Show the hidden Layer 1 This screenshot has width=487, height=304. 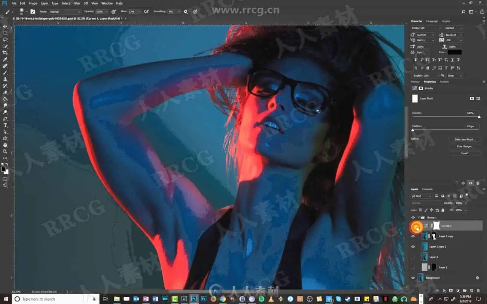tap(413, 267)
